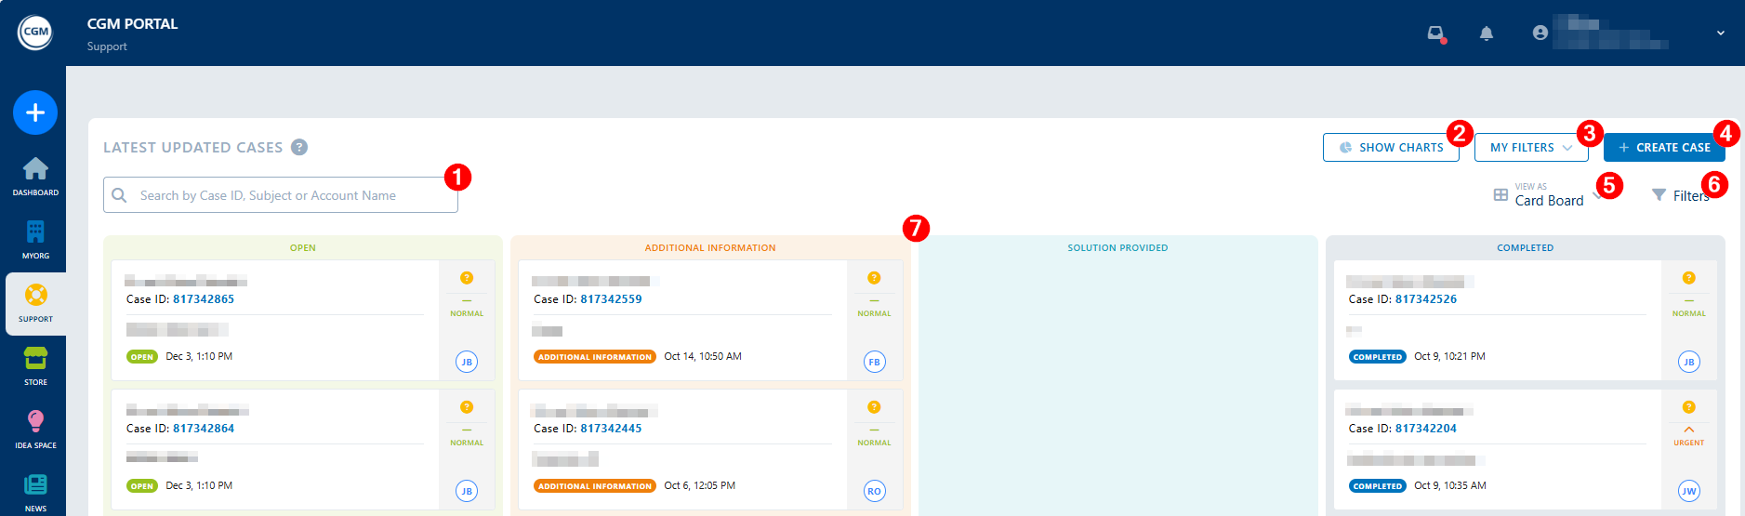
Task: Click Open status badge on case 817342864
Action: tap(142, 486)
